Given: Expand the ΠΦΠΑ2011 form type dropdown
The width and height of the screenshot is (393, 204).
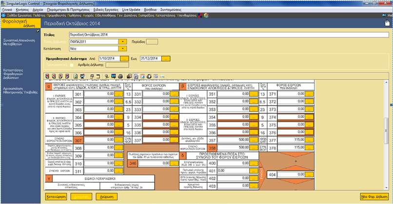Looking at the screenshot, I should click(x=122, y=41).
